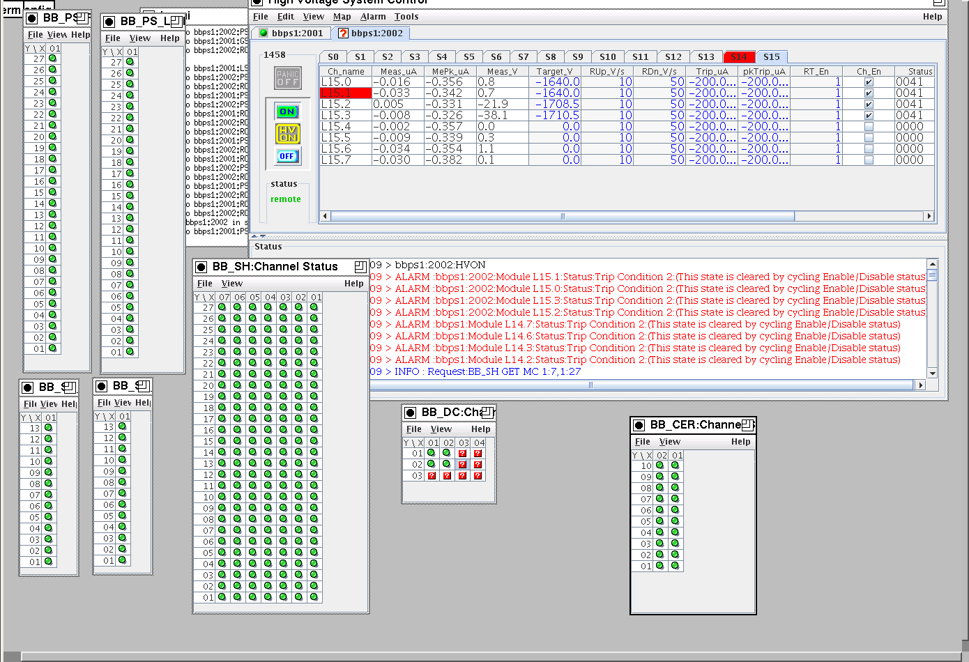
Task: Click BB_DC red alarm cell row 01 column 03
Action: [x=462, y=454]
